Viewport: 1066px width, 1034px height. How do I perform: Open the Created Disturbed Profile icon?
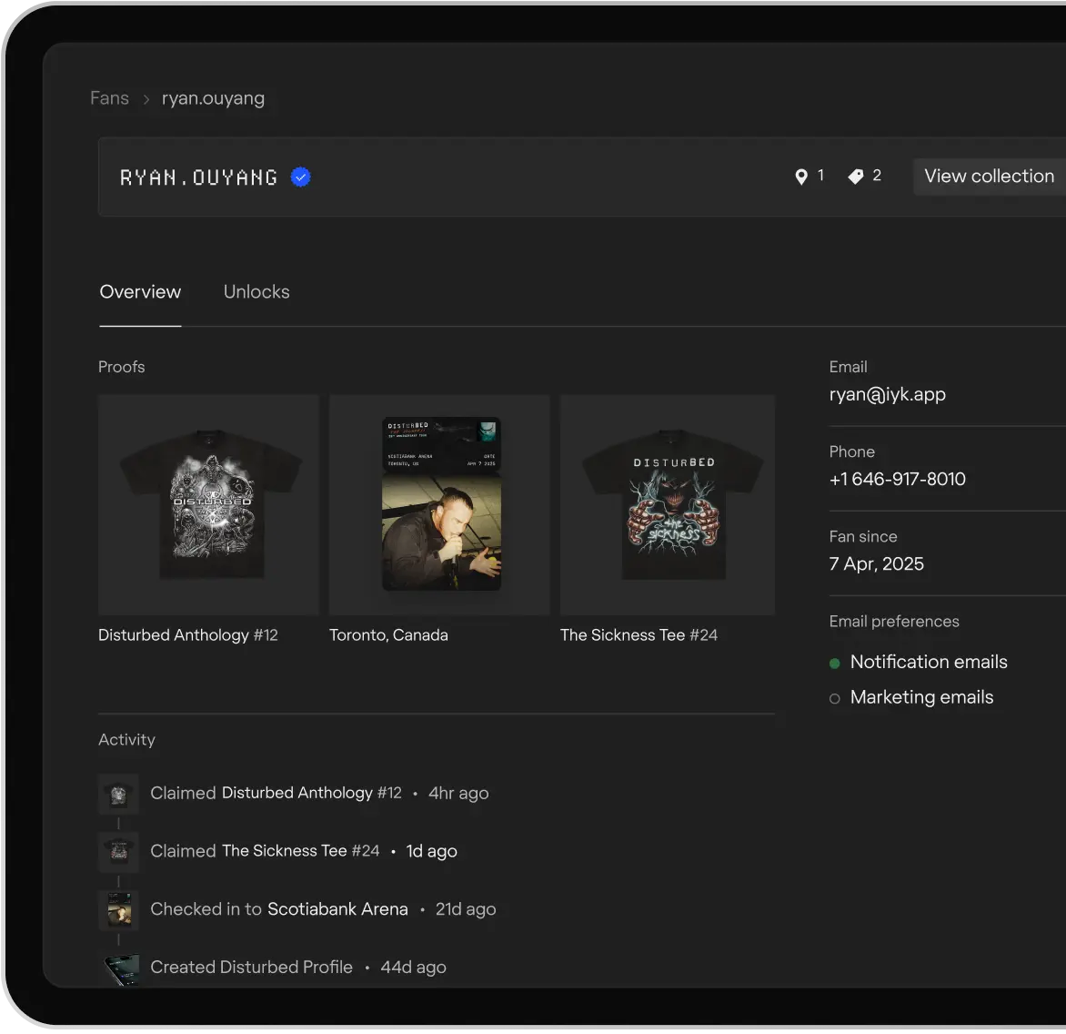(121, 969)
